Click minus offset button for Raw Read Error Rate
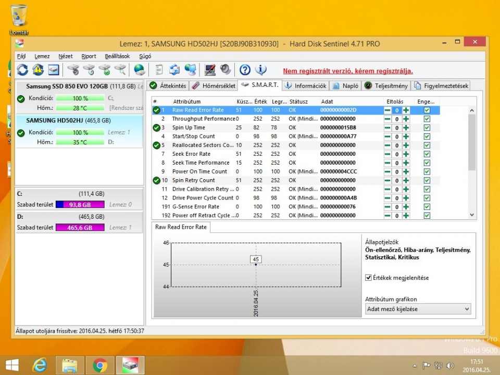 click(x=387, y=110)
